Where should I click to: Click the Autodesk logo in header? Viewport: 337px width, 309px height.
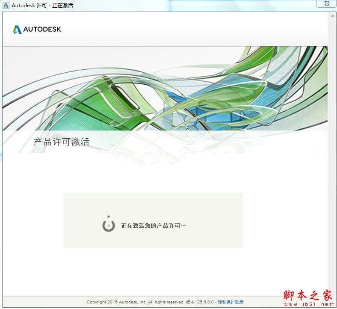click(x=38, y=29)
